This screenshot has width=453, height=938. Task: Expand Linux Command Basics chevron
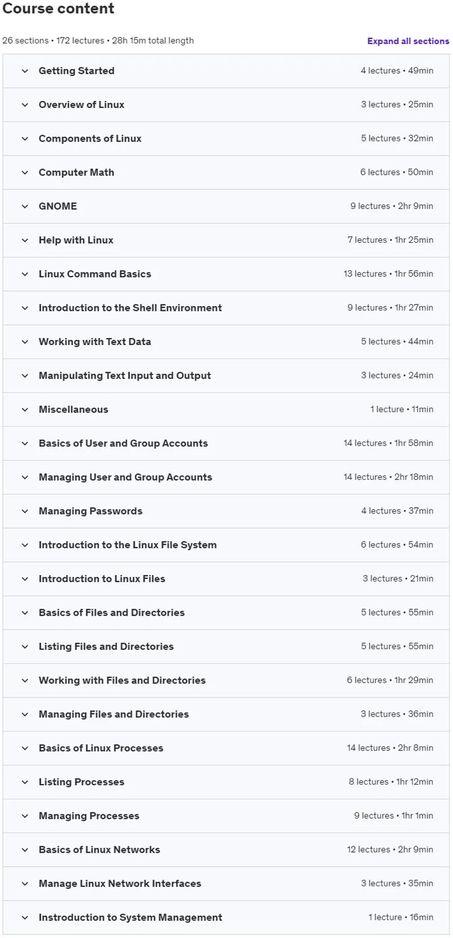[25, 274]
